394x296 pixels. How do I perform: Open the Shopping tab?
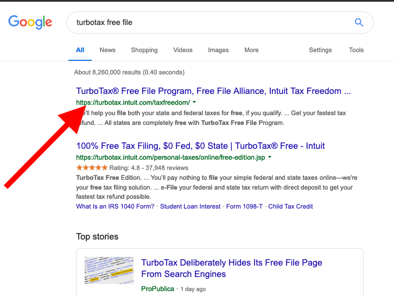[x=144, y=50]
